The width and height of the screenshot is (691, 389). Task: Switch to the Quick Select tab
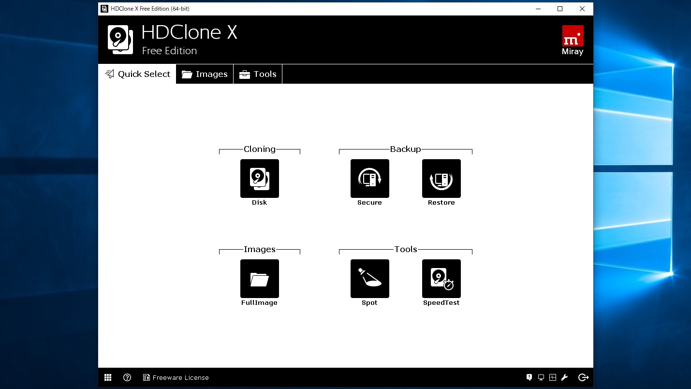pos(137,74)
